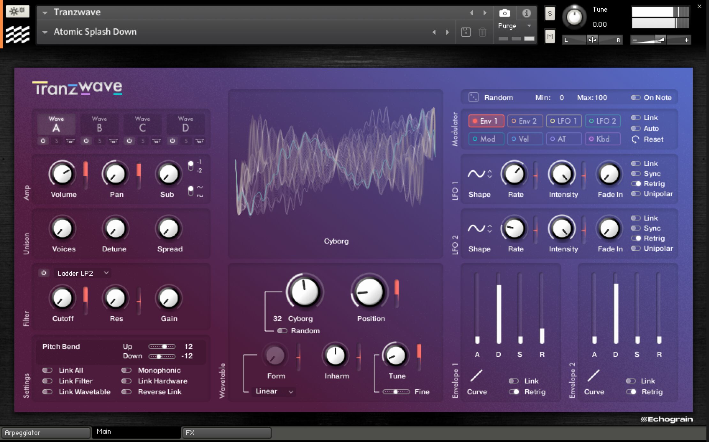Click the Reset circular arrow icon
The image size is (709, 442).
[635, 139]
